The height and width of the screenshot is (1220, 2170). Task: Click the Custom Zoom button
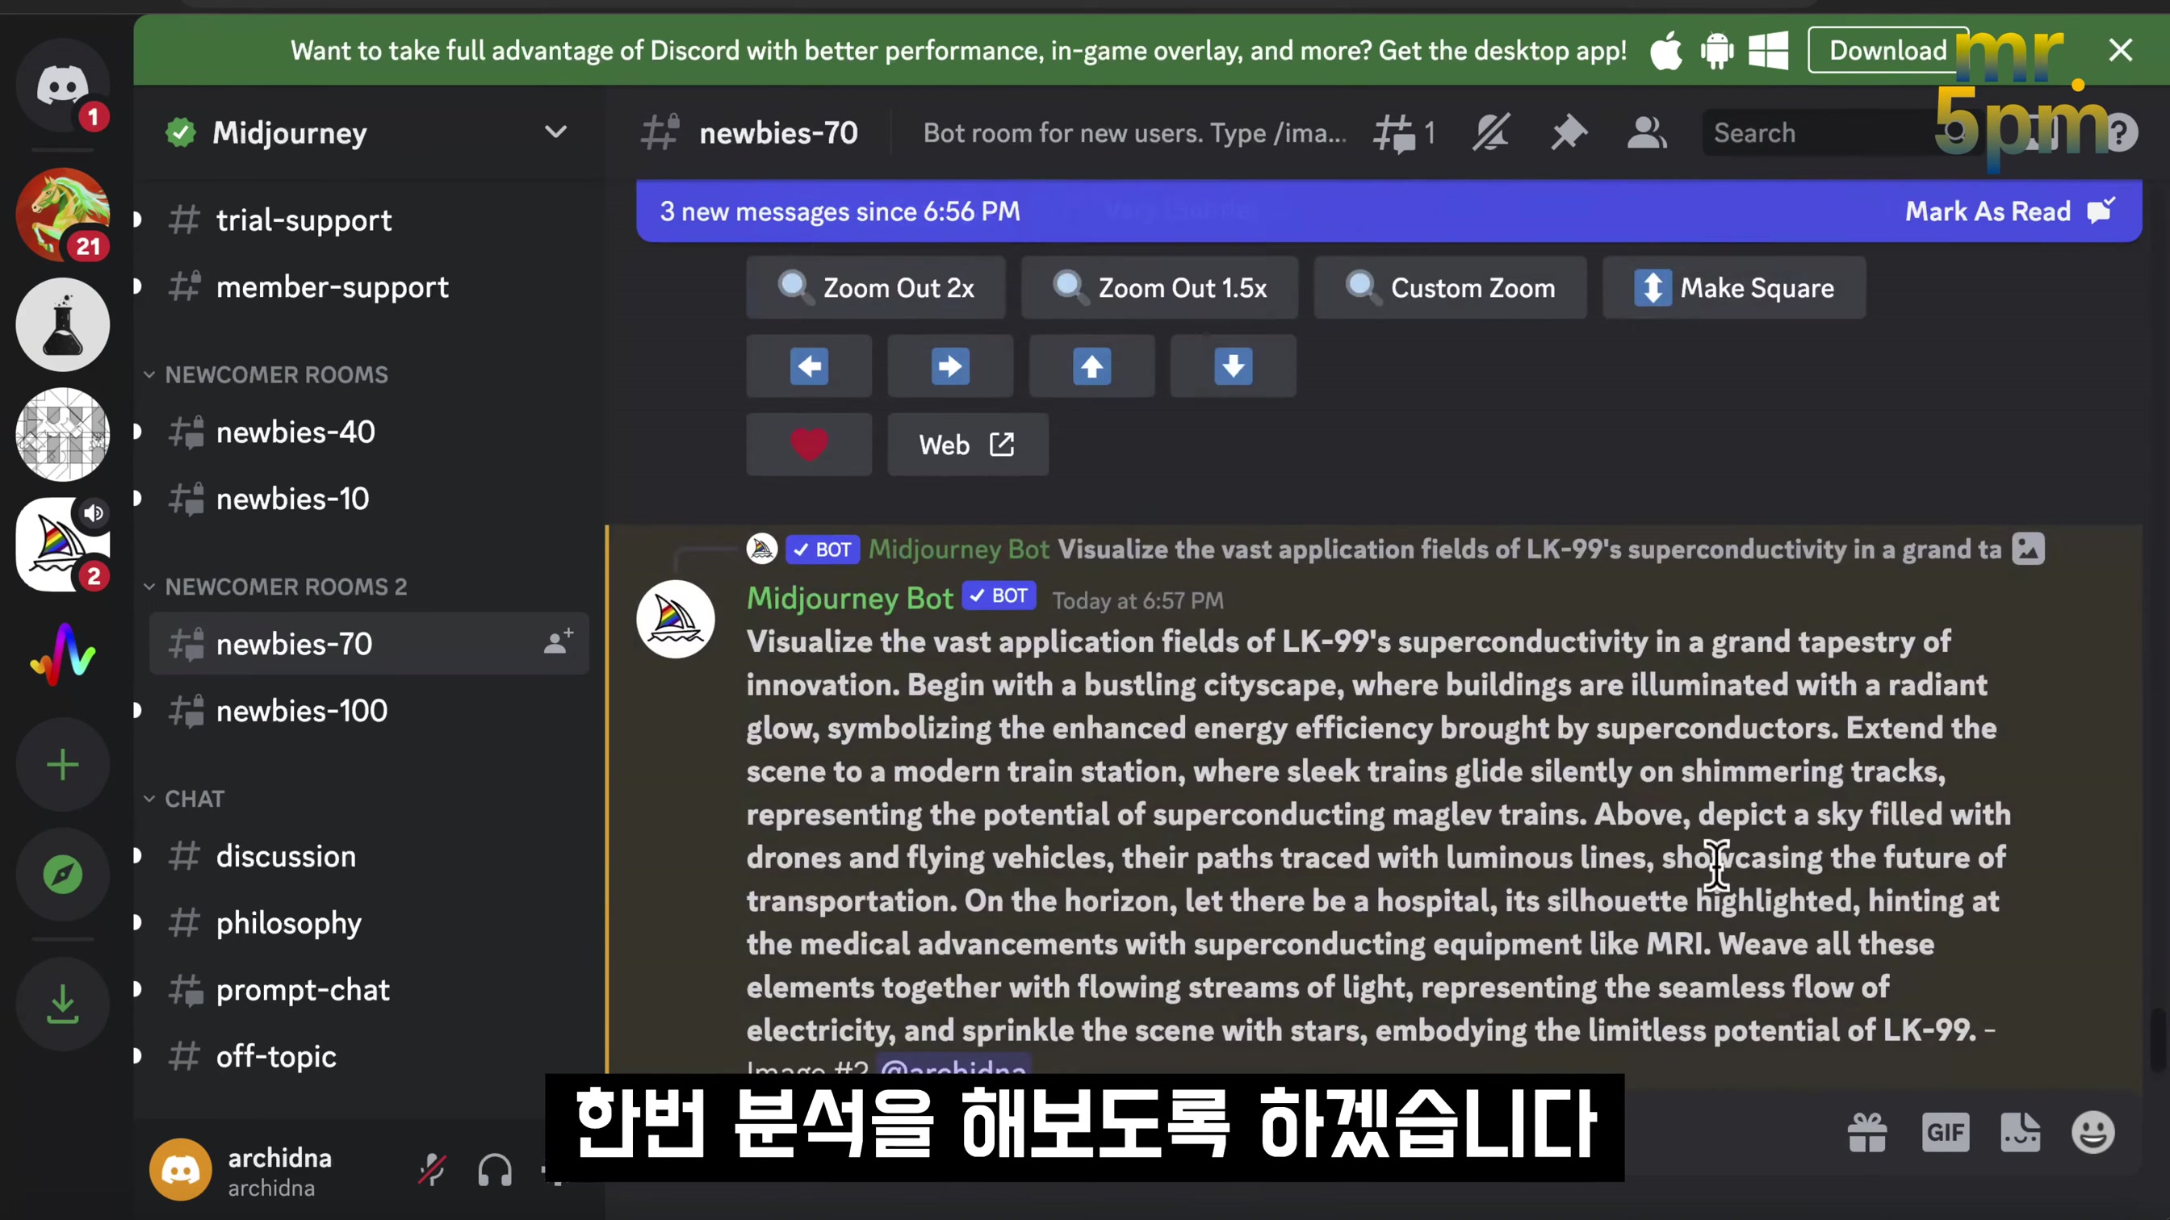coord(1450,288)
